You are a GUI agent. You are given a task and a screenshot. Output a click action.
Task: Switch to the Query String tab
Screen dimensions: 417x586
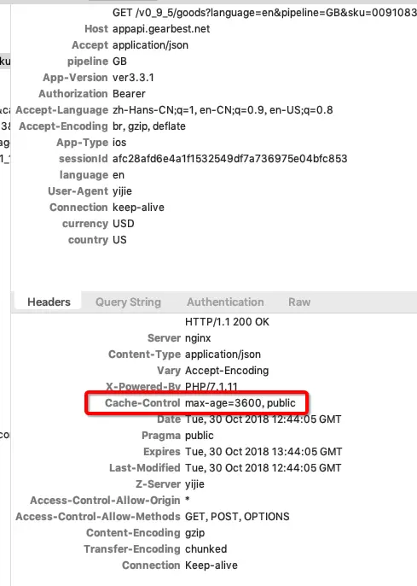pyautogui.click(x=128, y=302)
